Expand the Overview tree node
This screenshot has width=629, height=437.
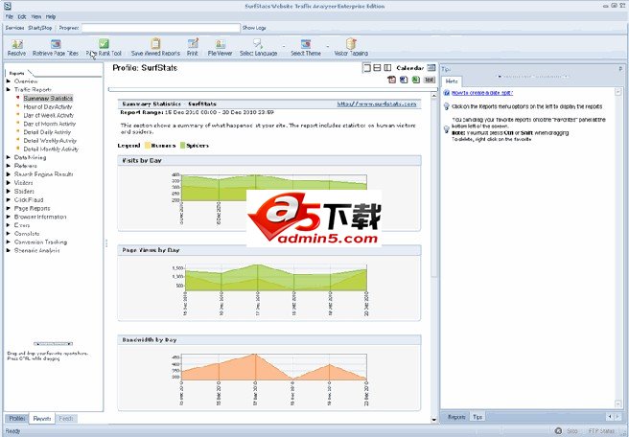click(x=9, y=81)
